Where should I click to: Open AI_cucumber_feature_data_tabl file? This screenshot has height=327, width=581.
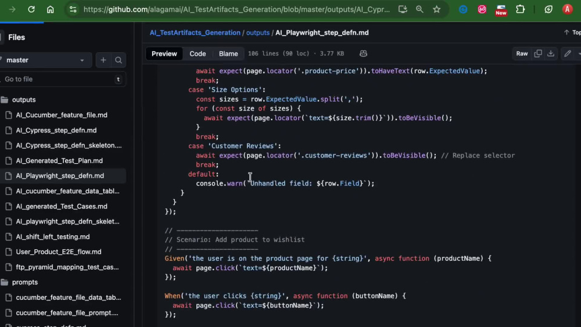pos(67,191)
